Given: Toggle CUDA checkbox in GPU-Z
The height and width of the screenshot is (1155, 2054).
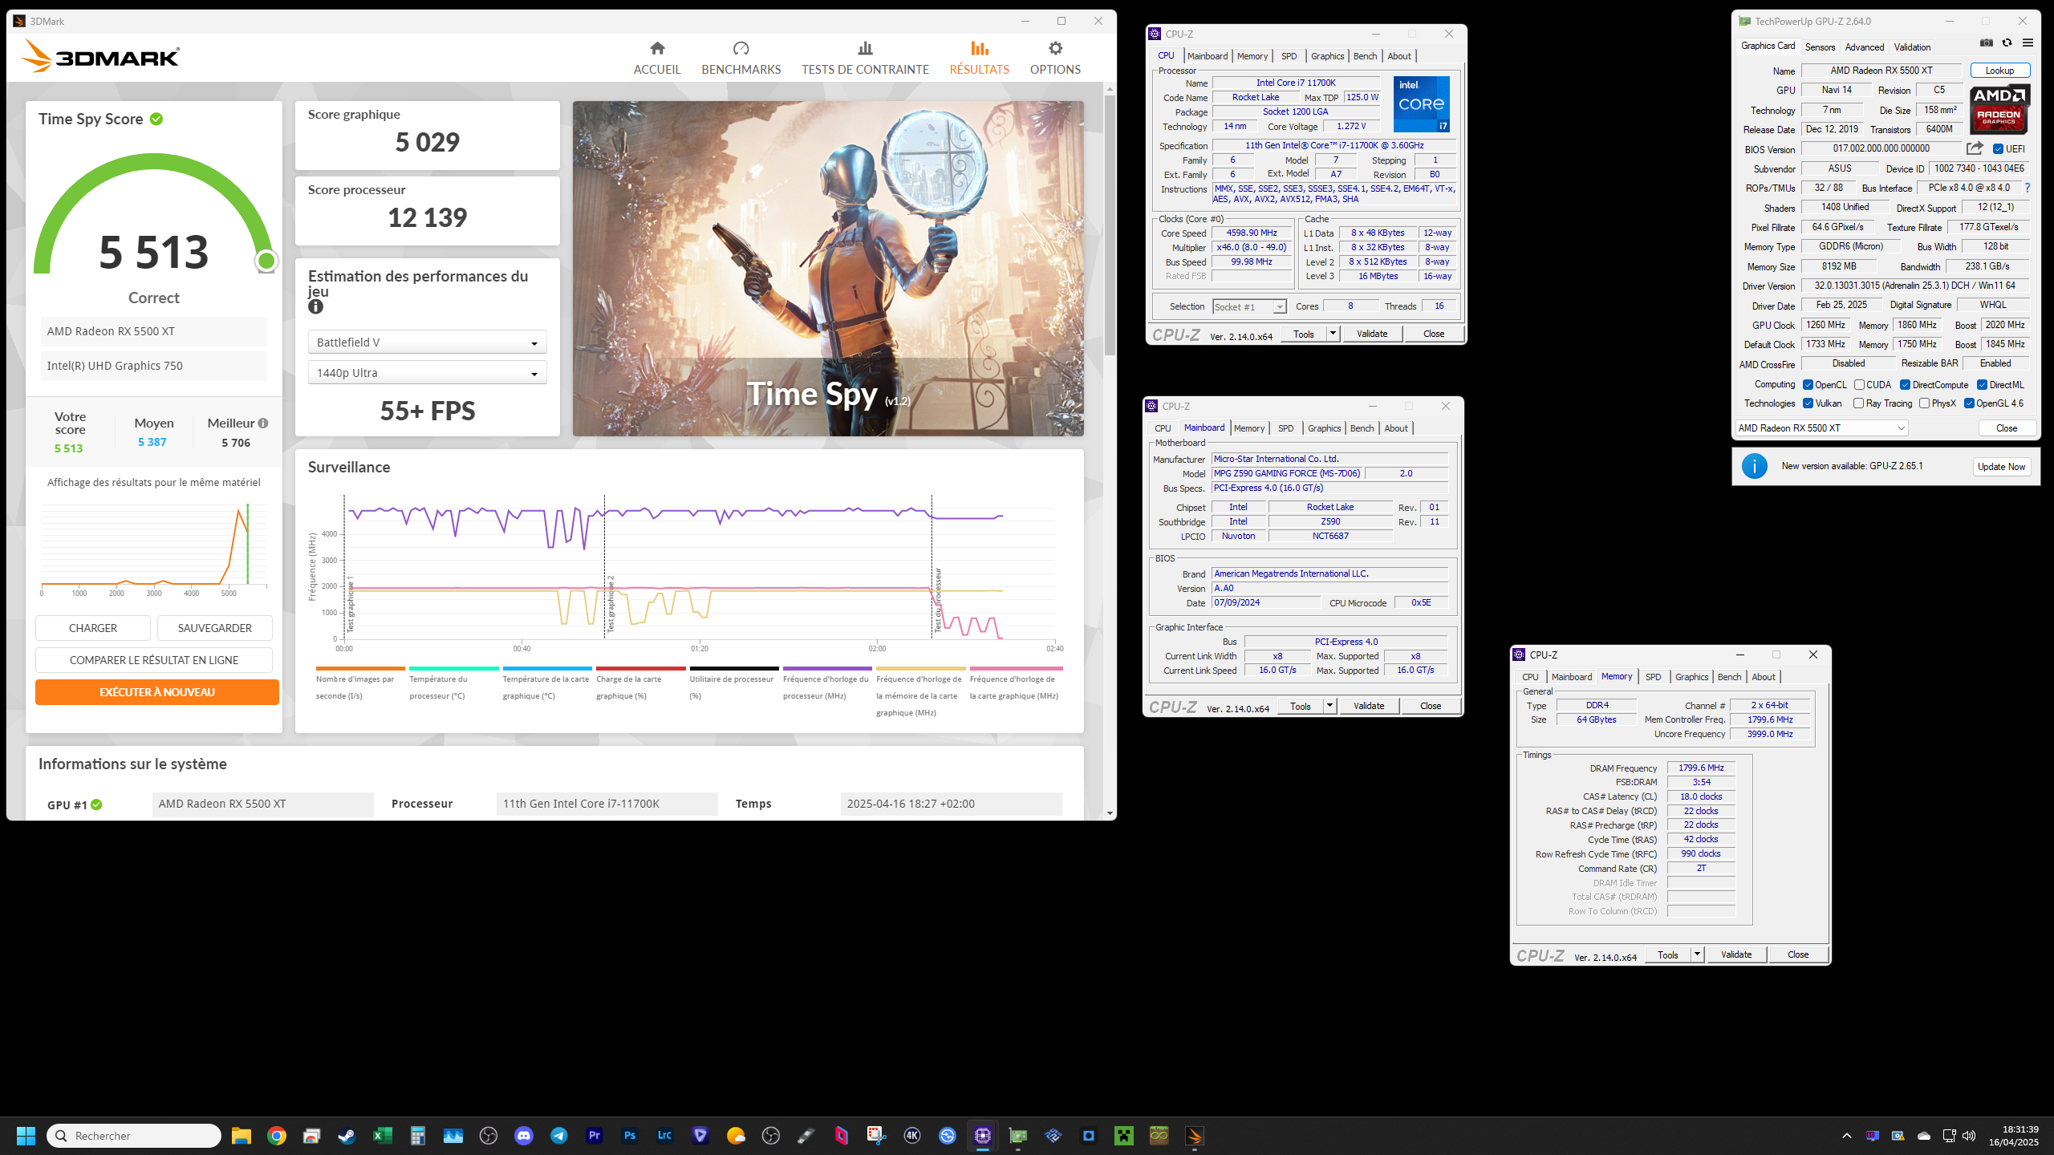Looking at the screenshot, I should (1859, 385).
